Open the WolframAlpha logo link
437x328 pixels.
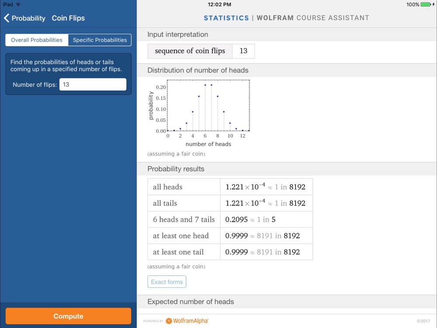coord(187,321)
